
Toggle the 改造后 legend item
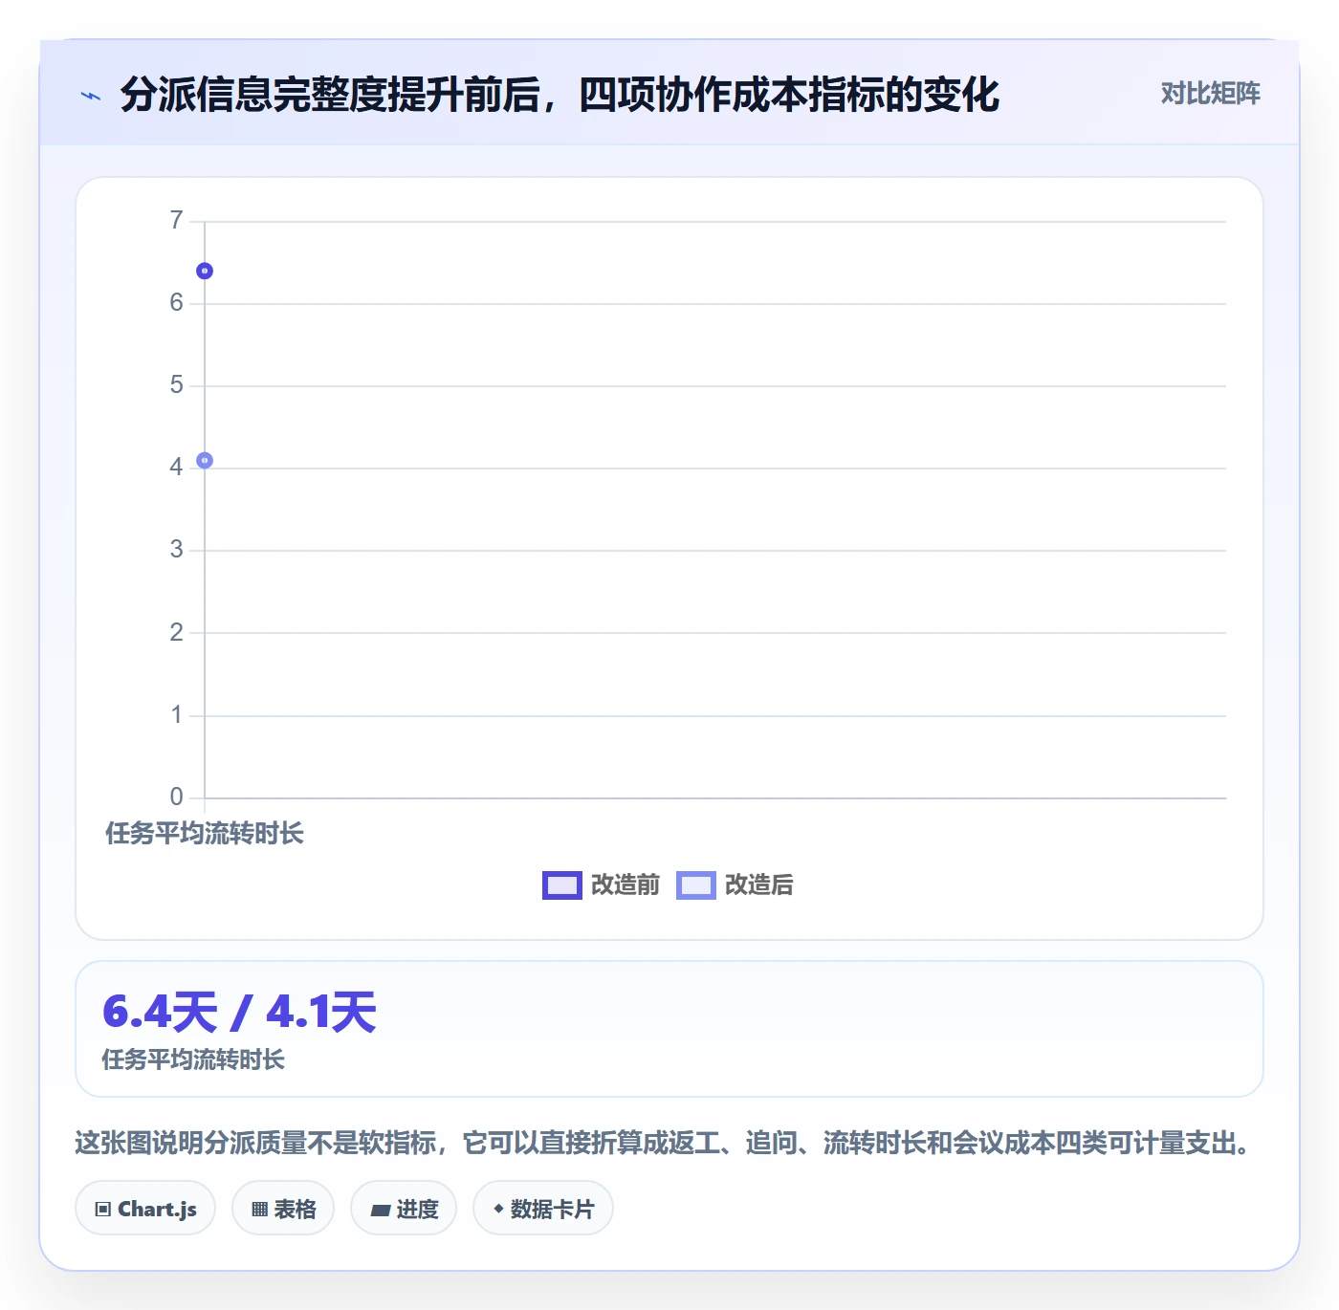pyautogui.click(x=735, y=885)
